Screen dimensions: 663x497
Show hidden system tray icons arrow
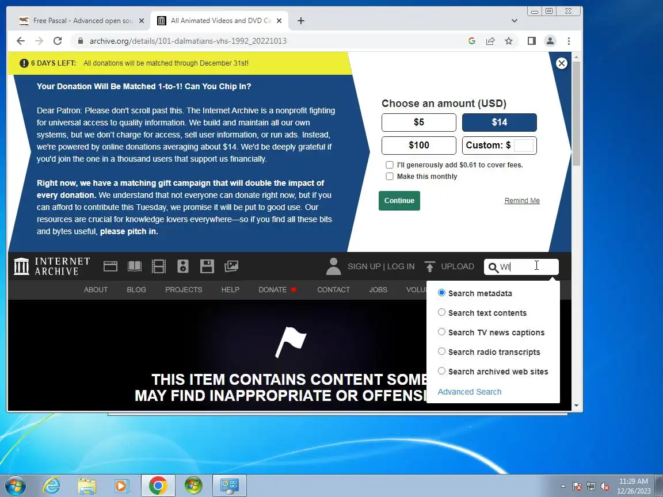click(563, 486)
